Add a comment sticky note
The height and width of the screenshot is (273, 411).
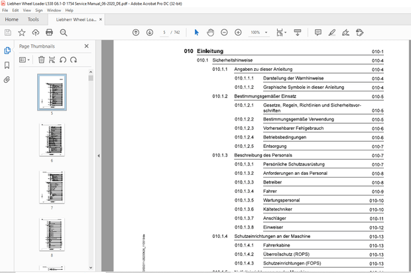pyautogui.click(x=318, y=32)
